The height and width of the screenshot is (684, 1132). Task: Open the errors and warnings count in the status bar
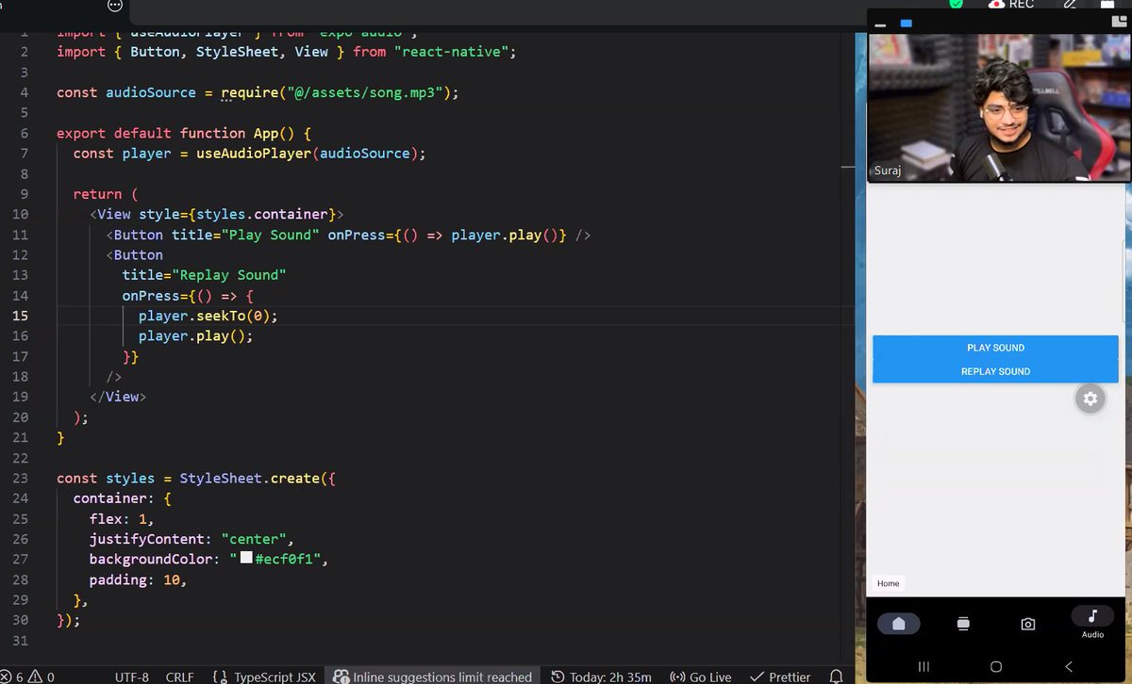pos(29,676)
